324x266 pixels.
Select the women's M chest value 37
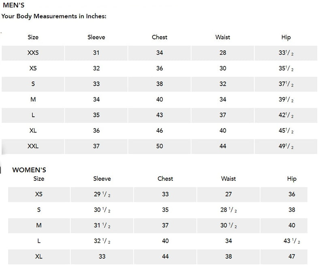pyautogui.click(x=165, y=225)
